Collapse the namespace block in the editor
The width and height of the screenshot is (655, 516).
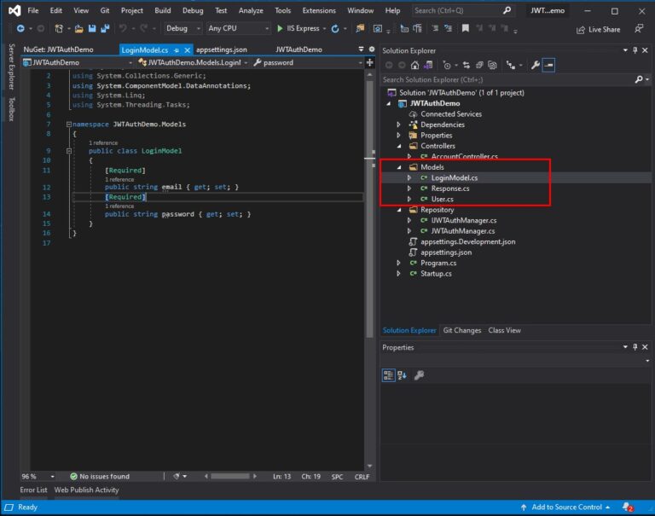pos(69,124)
